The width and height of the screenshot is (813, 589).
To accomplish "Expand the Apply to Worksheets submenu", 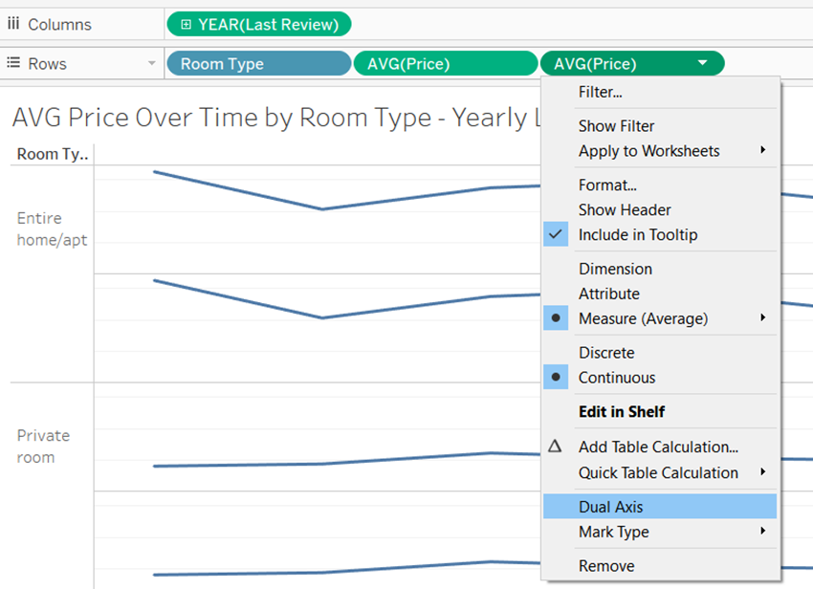I will [x=762, y=150].
